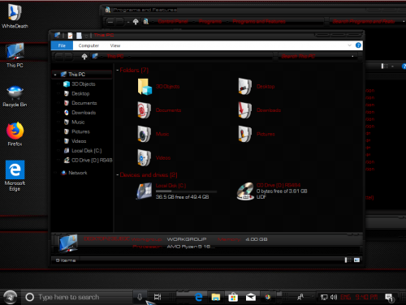Select the Recycle Bin desktop icon
The height and width of the screenshot is (305, 406).
coord(15,96)
